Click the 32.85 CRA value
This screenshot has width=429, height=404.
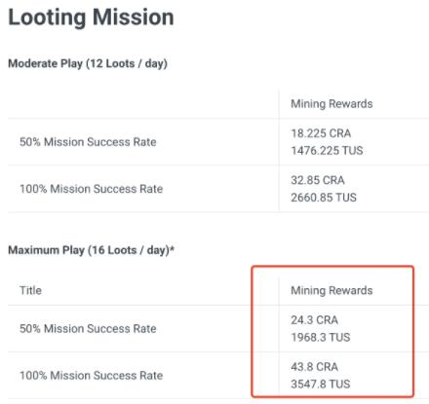pyautogui.click(x=318, y=180)
